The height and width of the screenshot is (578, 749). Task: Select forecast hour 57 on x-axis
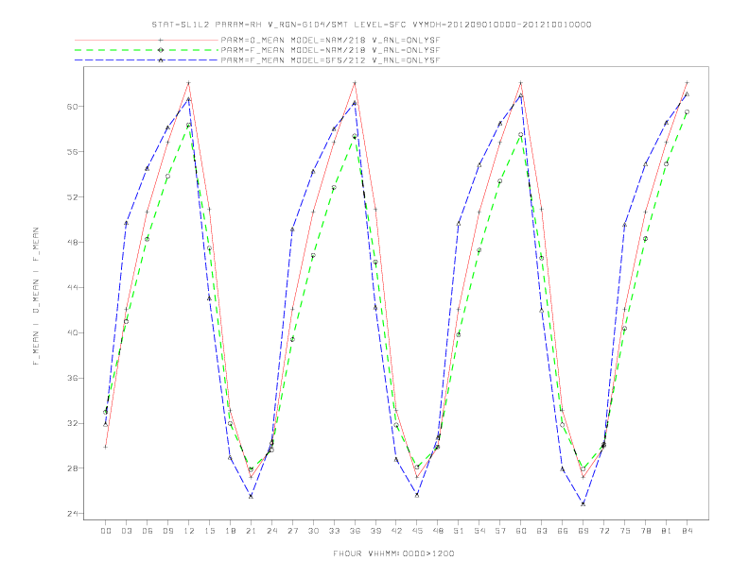point(500,531)
